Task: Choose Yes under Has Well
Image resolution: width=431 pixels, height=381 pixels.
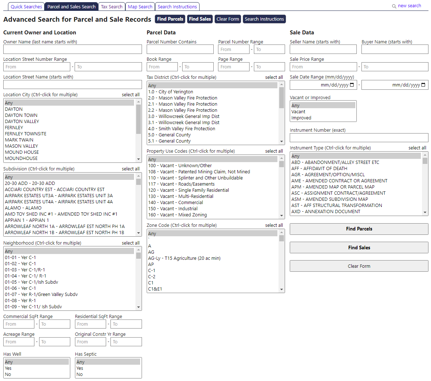Action: tap(8, 368)
